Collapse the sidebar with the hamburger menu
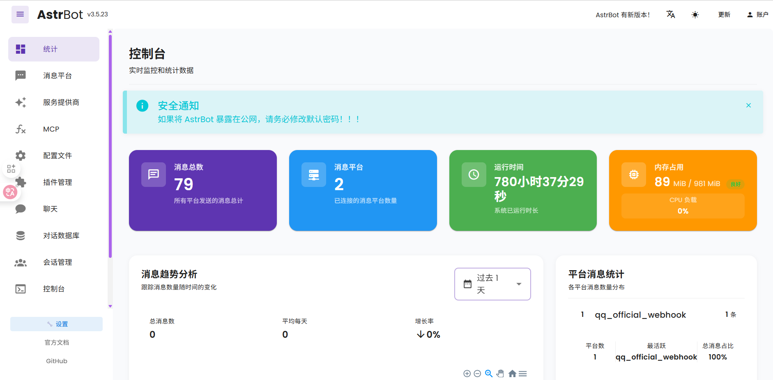The image size is (773, 380). [20, 14]
